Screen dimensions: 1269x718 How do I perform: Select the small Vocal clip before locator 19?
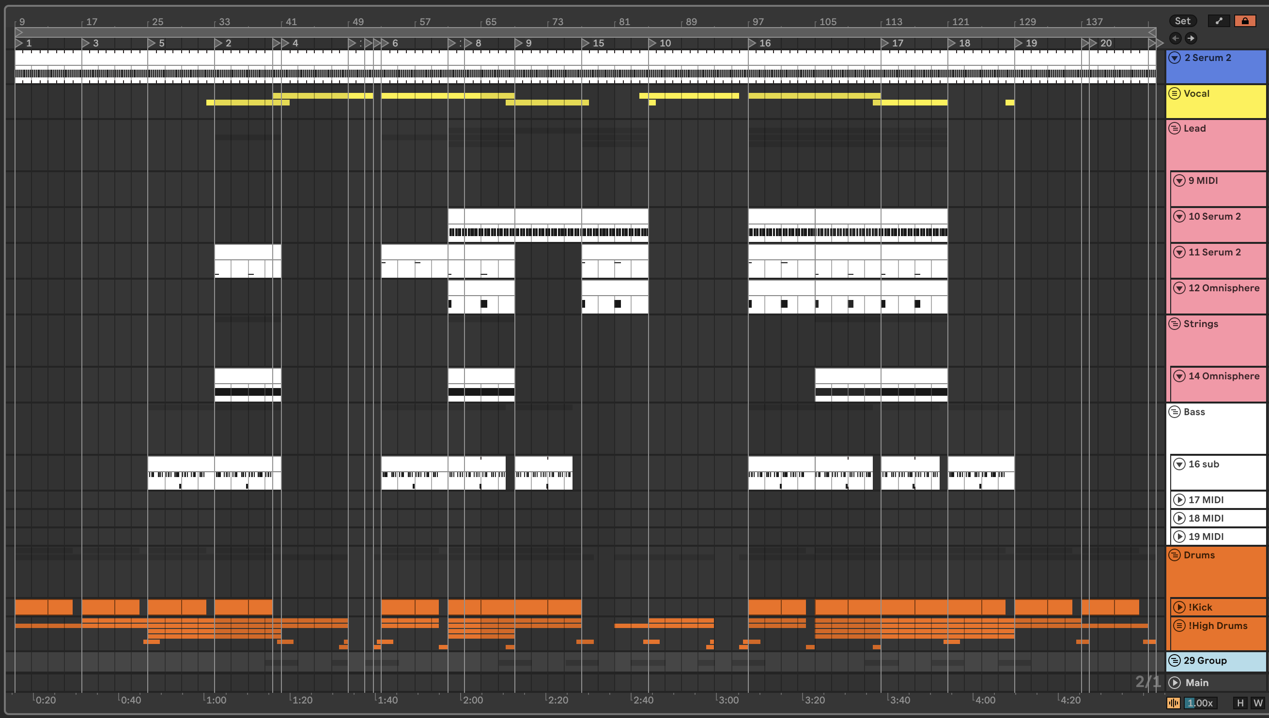pos(1010,103)
